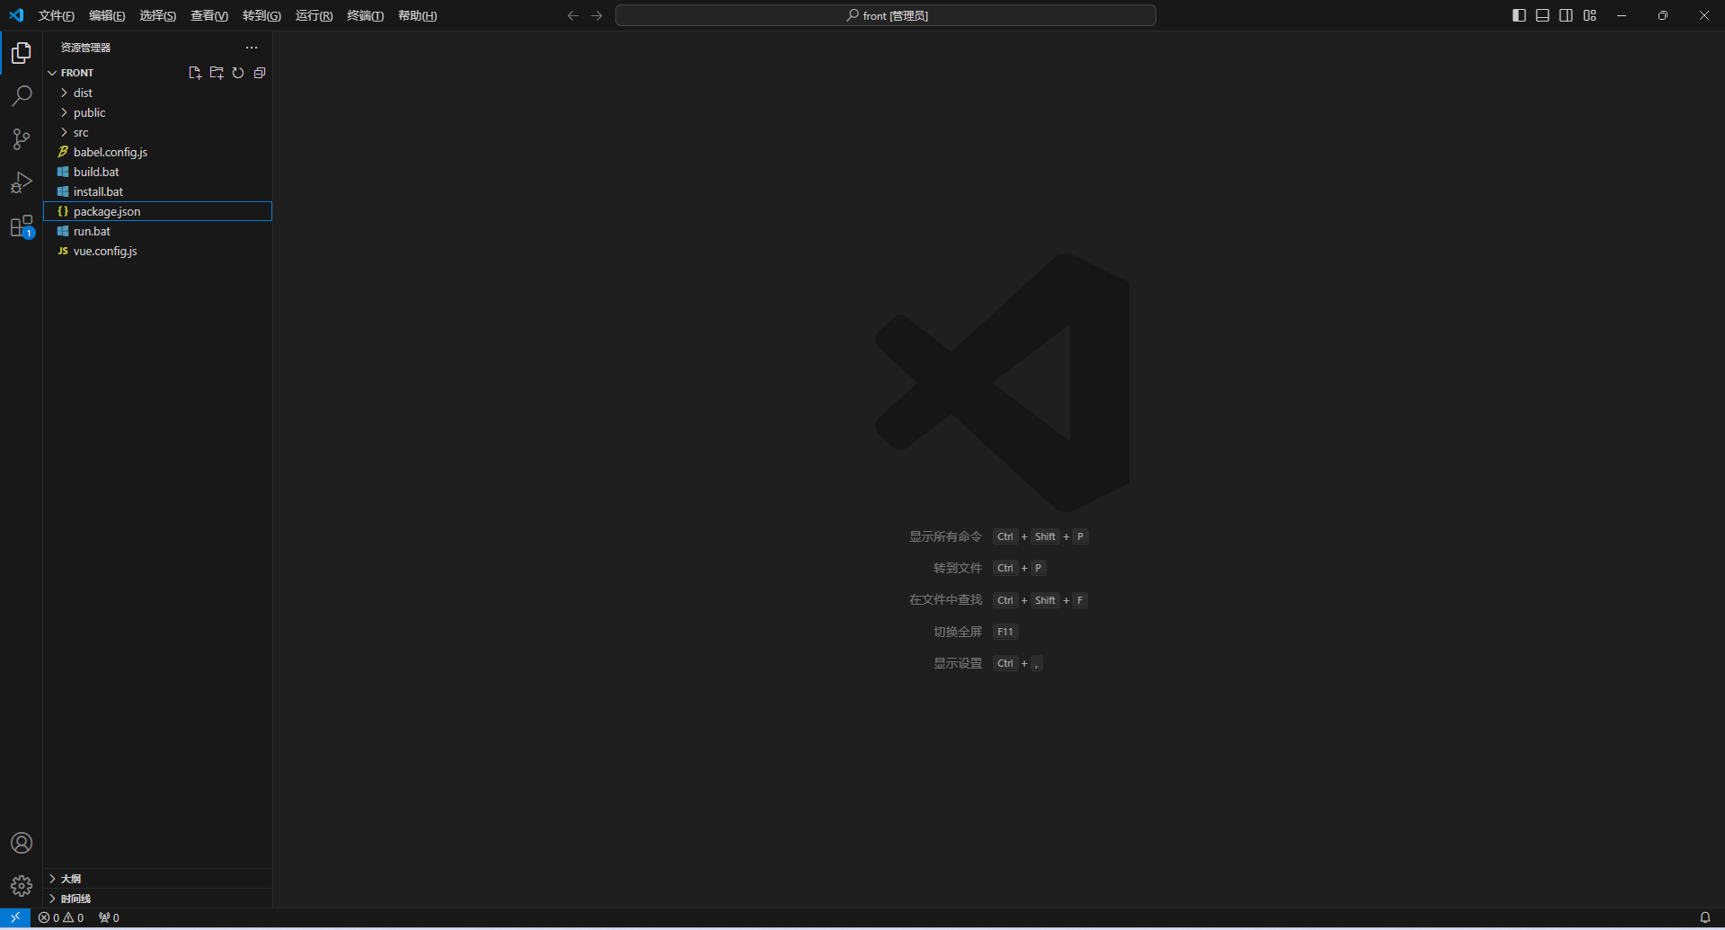Open babel.config.js file
This screenshot has width=1725, height=930.
157,152
